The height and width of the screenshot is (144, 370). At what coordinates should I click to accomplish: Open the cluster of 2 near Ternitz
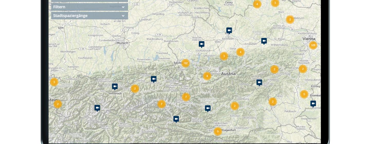tap(303, 69)
